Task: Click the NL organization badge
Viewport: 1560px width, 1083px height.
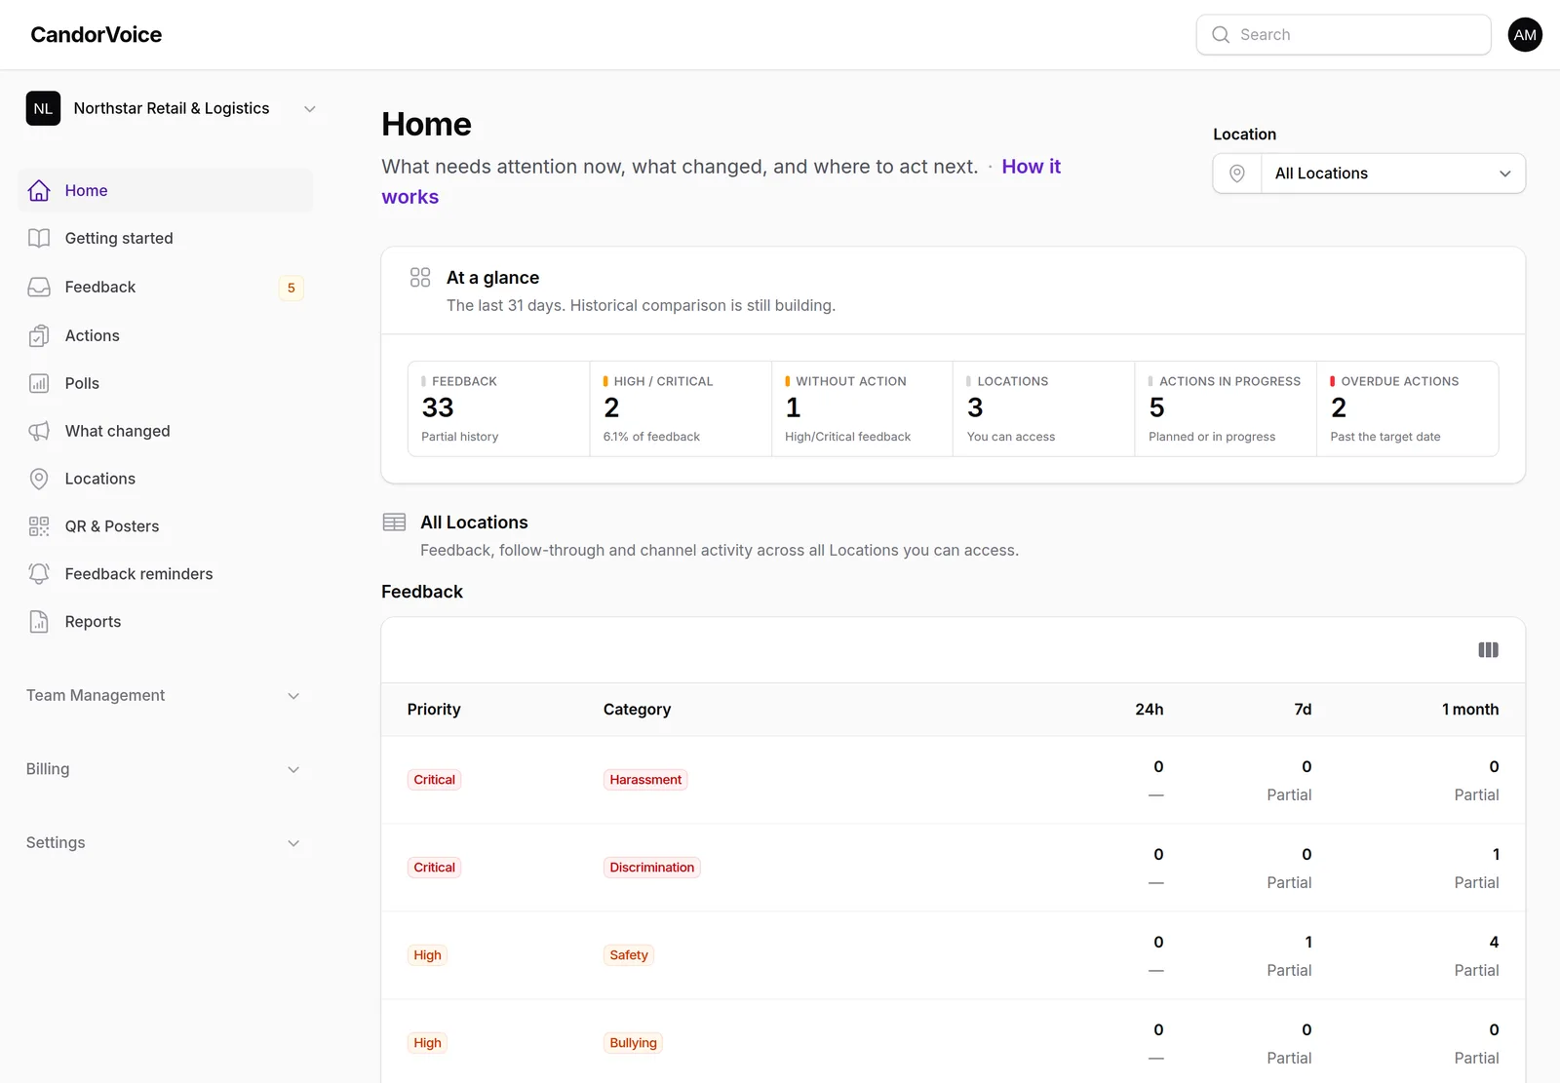Action: point(43,109)
